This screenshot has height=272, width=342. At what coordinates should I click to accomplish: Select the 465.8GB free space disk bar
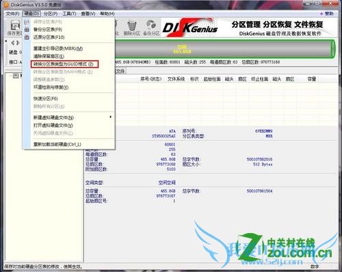[x=224, y=49]
